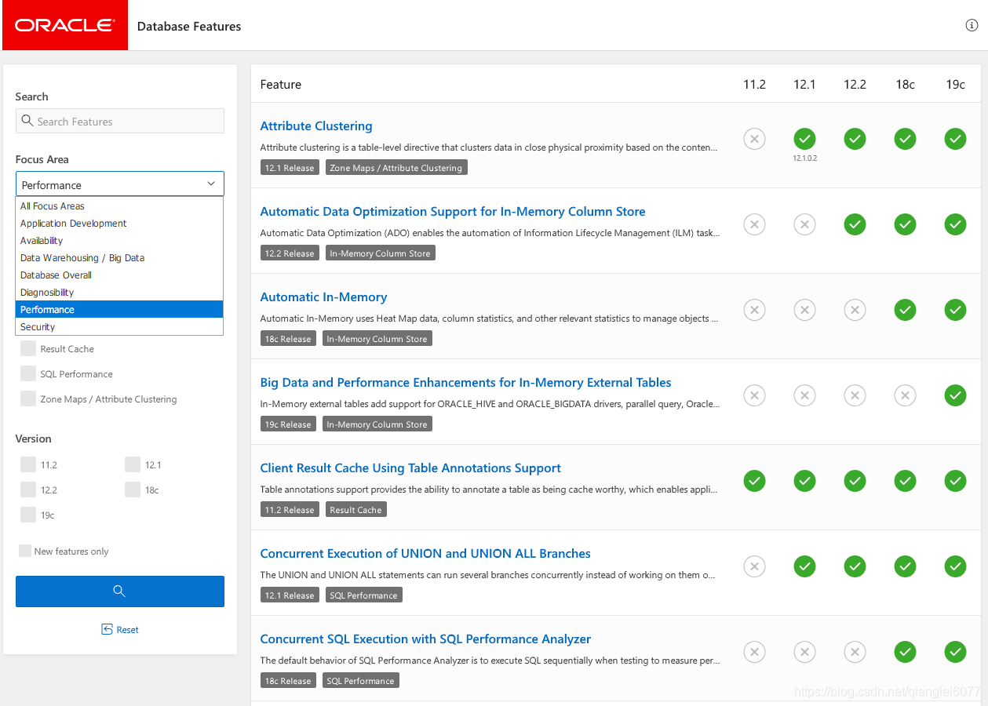This screenshot has width=988, height=706.
Task: Select Diagnosibility option
Action: pos(119,293)
